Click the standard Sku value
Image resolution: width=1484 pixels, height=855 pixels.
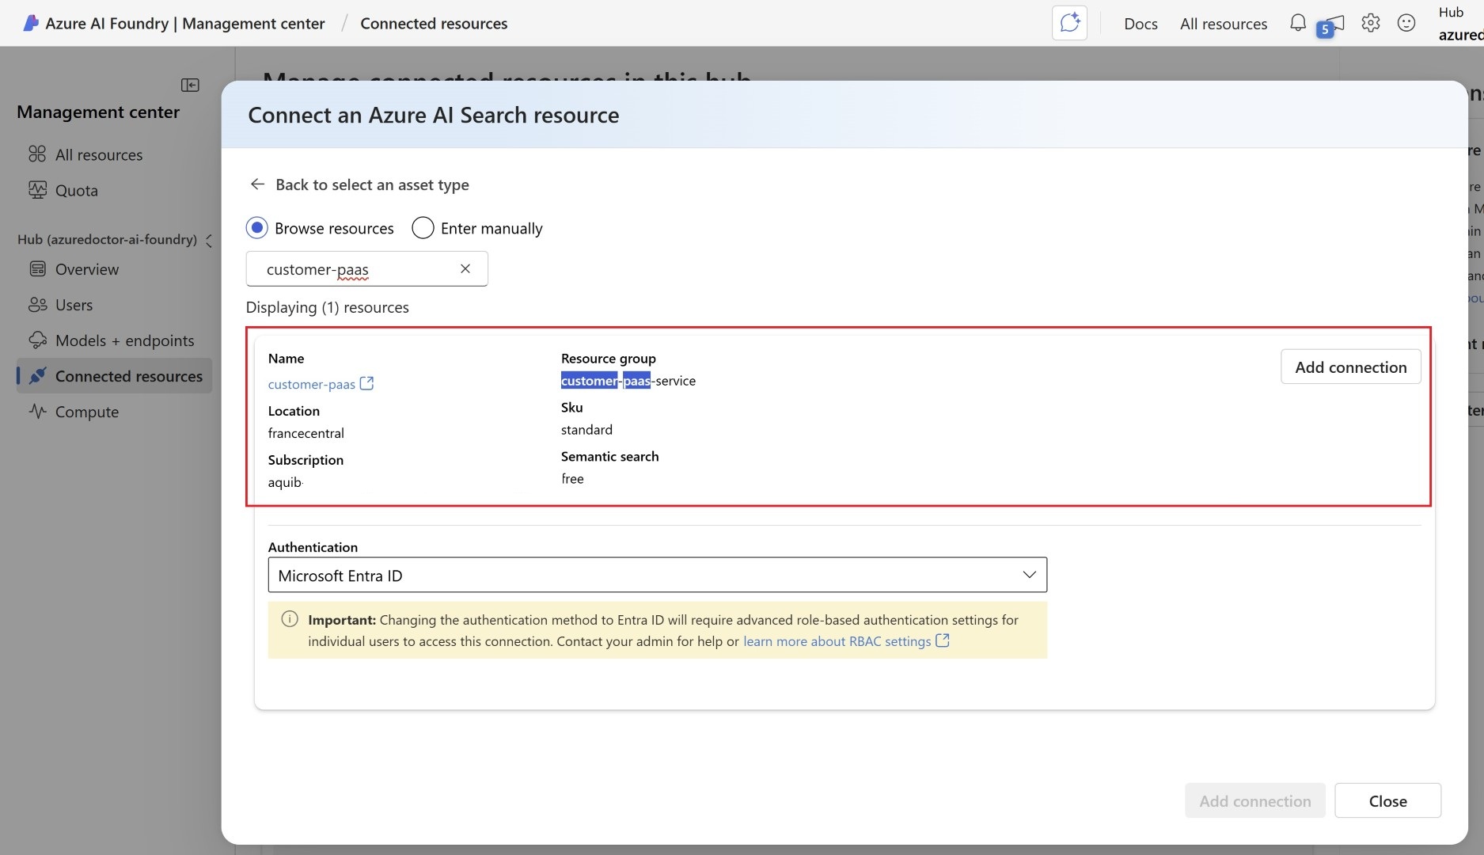pos(586,430)
